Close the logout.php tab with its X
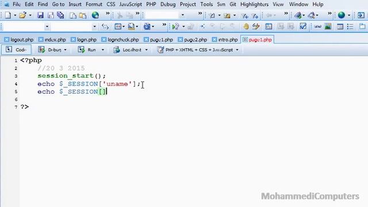368x207 pixels. tap(6, 40)
